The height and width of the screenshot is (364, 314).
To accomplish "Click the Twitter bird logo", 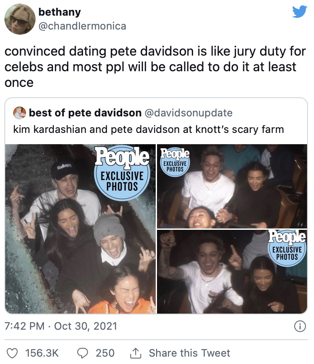I will click(x=300, y=12).
